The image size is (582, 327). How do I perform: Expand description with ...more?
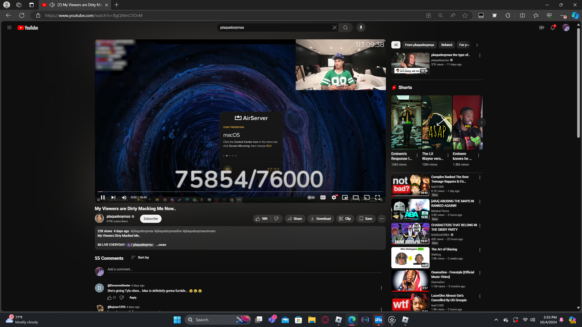(x=161, y=245)
